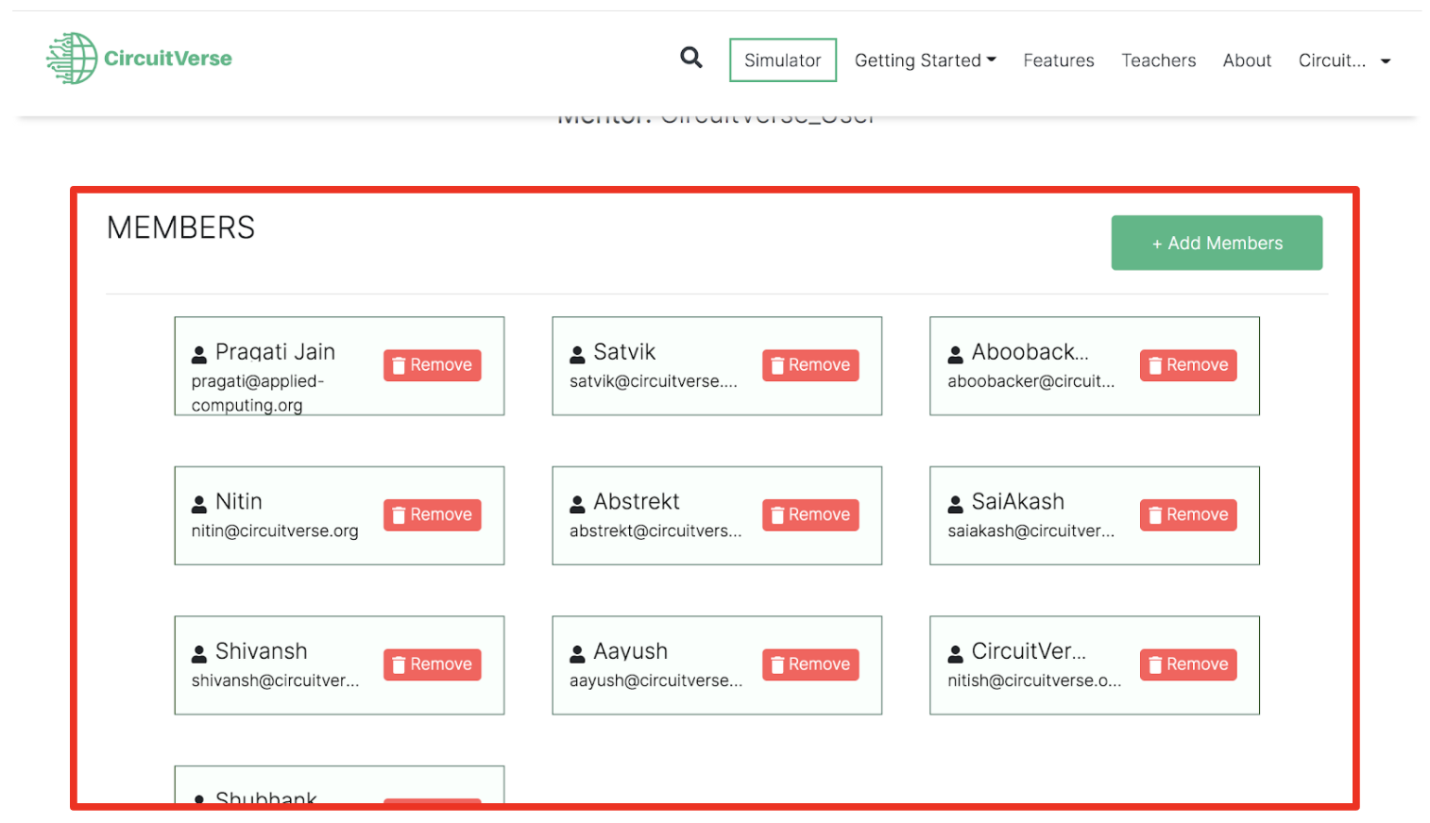Click the user icon next to Abstrekt
The height and width of the screenshot is (823, 1430).
tap(577, 504)
